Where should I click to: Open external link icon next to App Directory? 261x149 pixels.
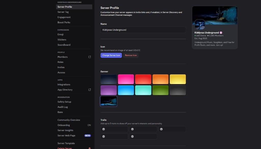click(x=89, y=90)
